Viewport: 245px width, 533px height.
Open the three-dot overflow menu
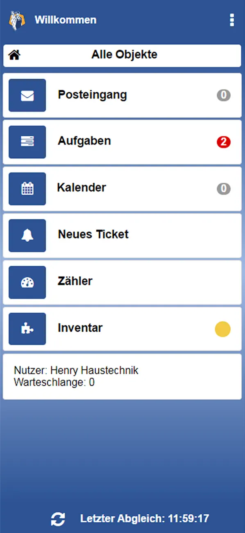[232, 20]
